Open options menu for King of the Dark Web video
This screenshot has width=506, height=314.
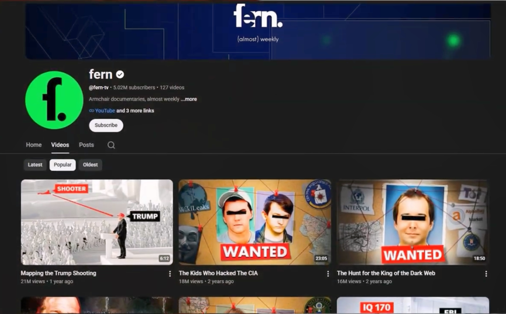click(x=486, y=274)
